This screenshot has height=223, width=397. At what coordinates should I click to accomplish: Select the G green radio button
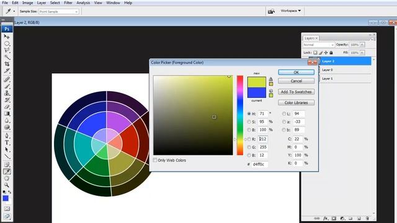(249, 147)
